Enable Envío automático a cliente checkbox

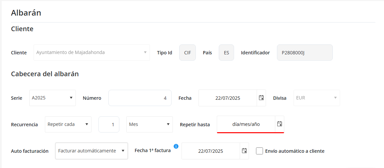coord(260,151)
